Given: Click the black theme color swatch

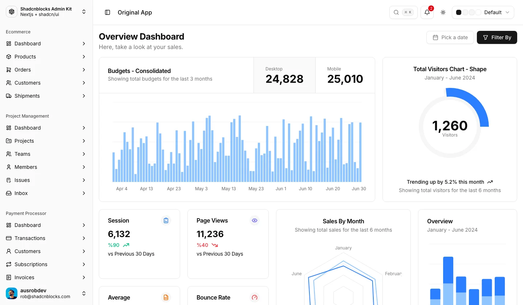Looking at the screenshot, I should [x=459, y=12].
